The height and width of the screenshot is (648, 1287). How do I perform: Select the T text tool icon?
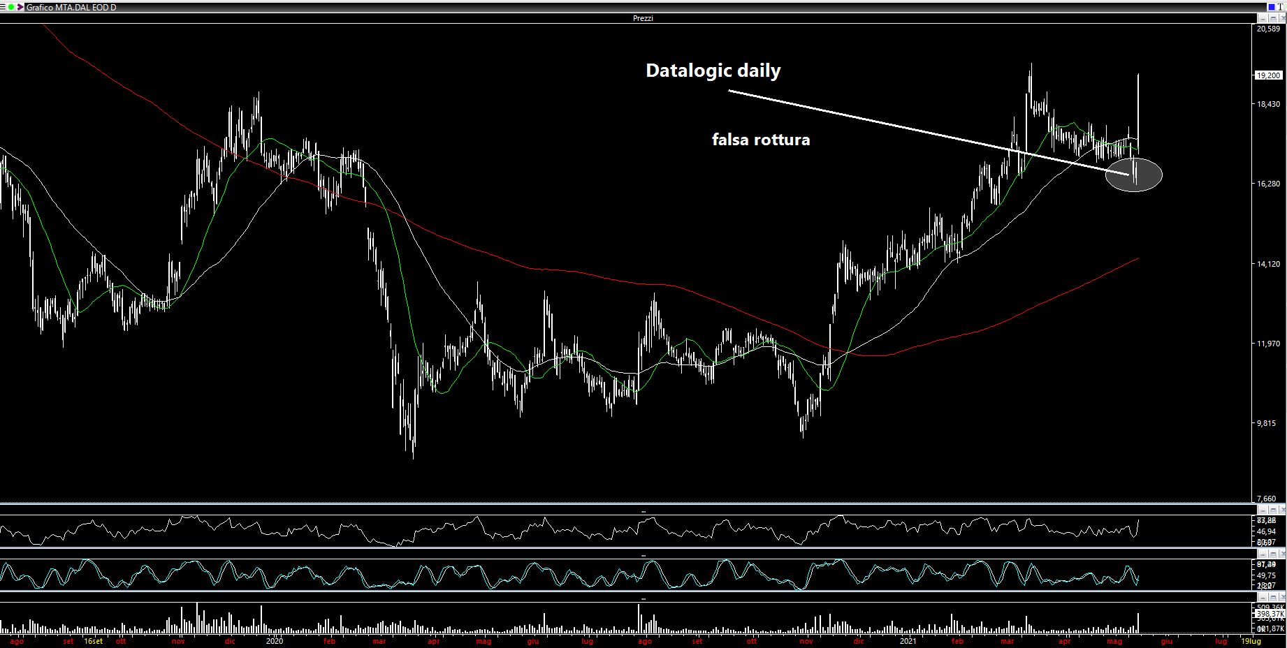click(x=1281, y=7)
